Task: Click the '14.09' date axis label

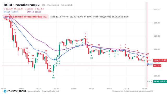Action: (x=127, y=88)
